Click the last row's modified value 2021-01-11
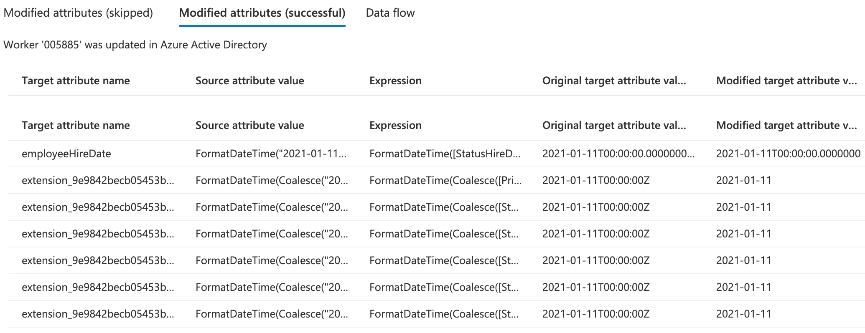The height and width of the screenshot is (333, 865). pyautogui.click(x=743, y=314)
